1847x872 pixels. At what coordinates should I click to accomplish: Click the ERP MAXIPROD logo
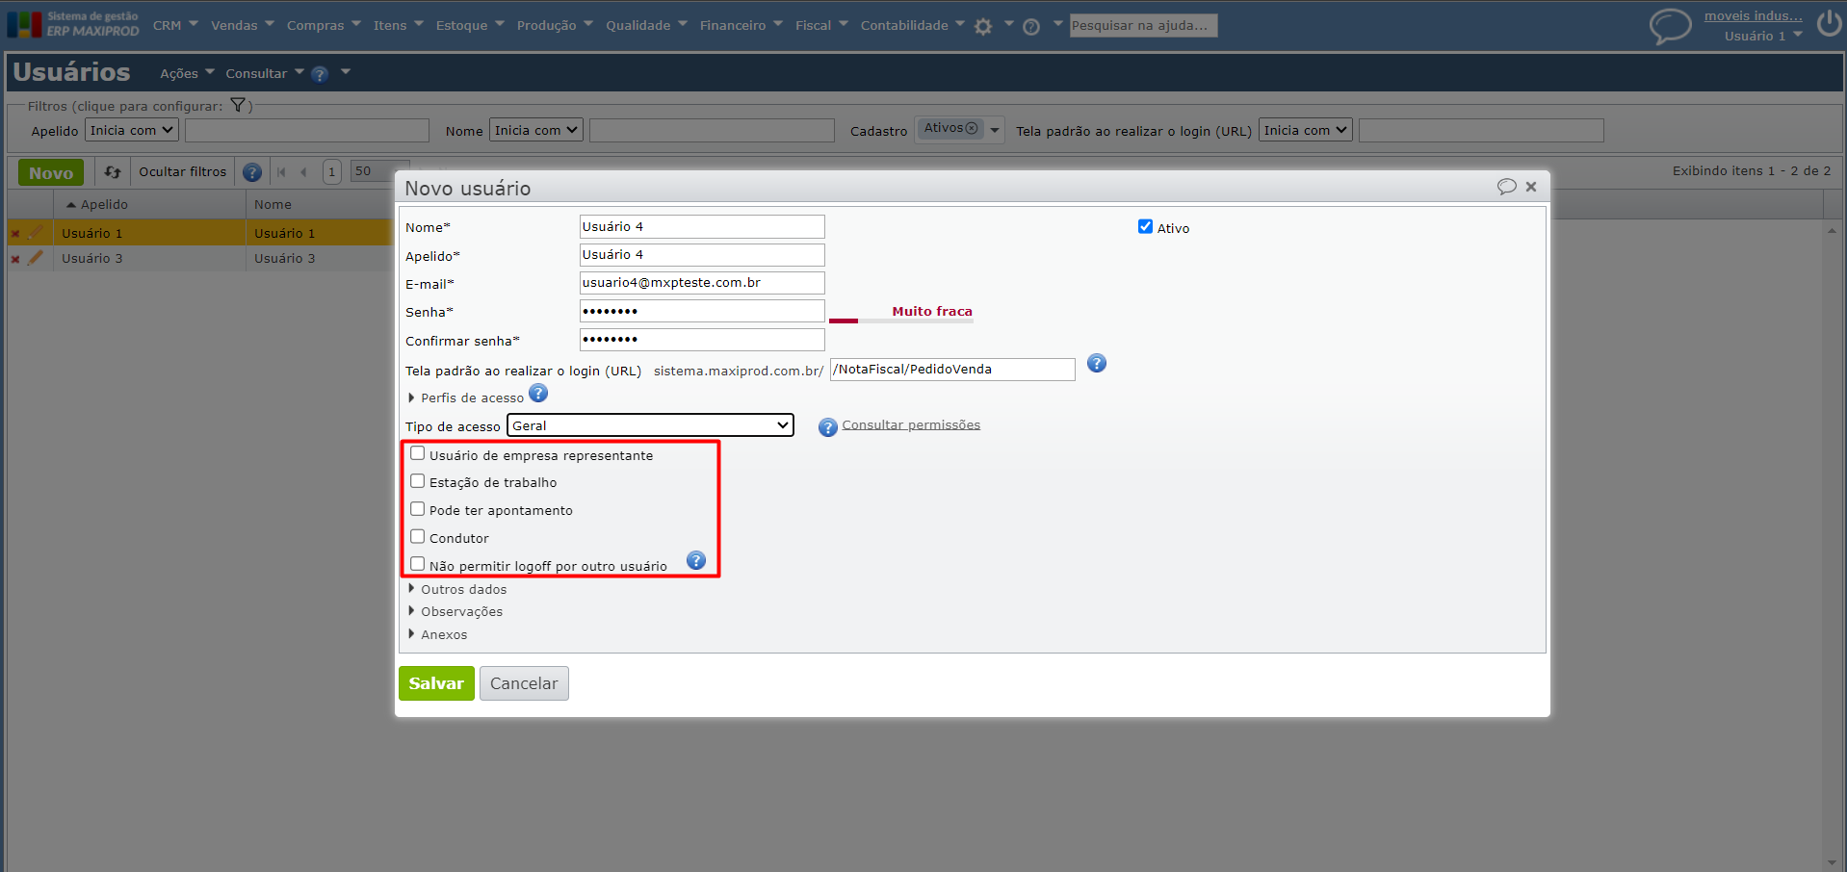tap(73, 24)
